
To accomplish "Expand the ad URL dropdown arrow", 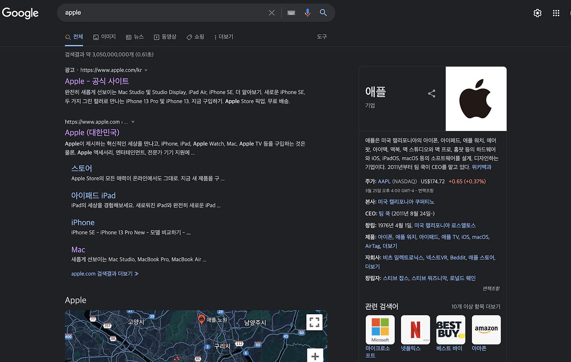I will pos(146,71).
